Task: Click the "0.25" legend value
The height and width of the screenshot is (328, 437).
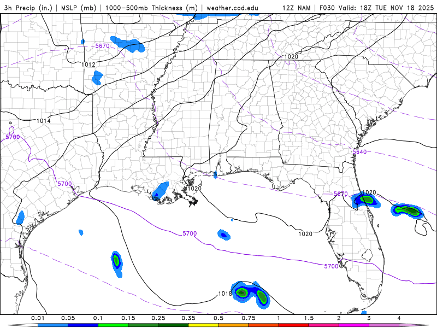Action: click(x=158, y=318)
